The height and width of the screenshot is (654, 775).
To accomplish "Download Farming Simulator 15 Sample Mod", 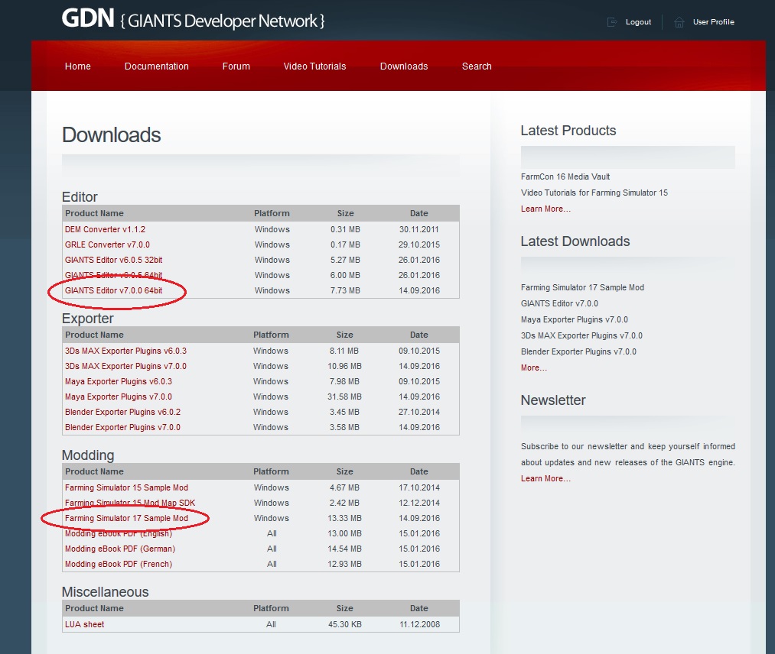I will [x=126, y=487].
